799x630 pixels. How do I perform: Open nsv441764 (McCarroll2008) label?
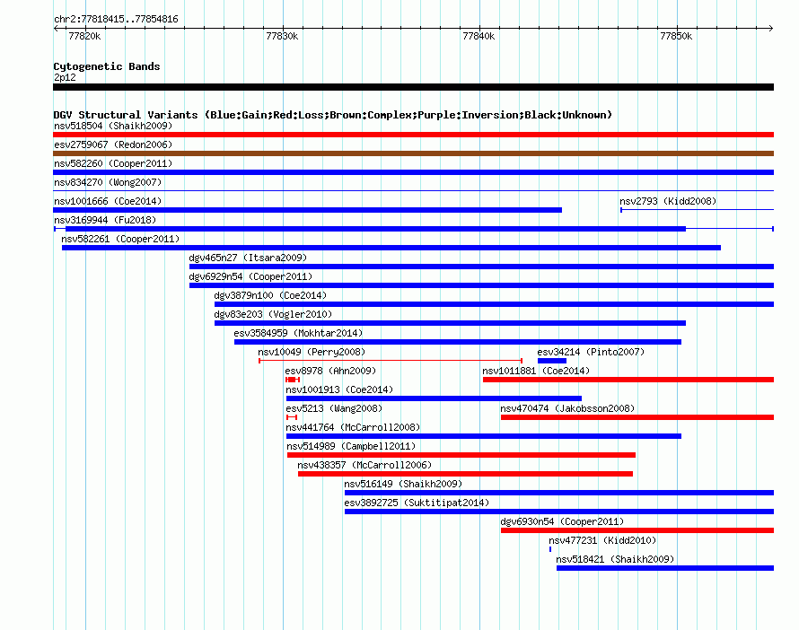pyautogui.click(x=353, y=427)
